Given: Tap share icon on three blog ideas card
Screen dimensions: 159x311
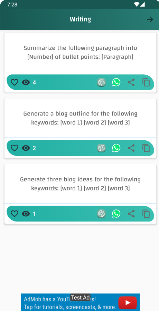Looking at the screenshot, I should point(131,214).
